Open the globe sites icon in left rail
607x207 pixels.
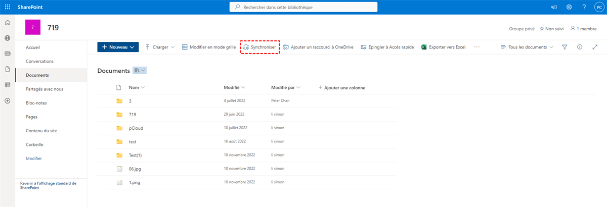coord(7,38)
